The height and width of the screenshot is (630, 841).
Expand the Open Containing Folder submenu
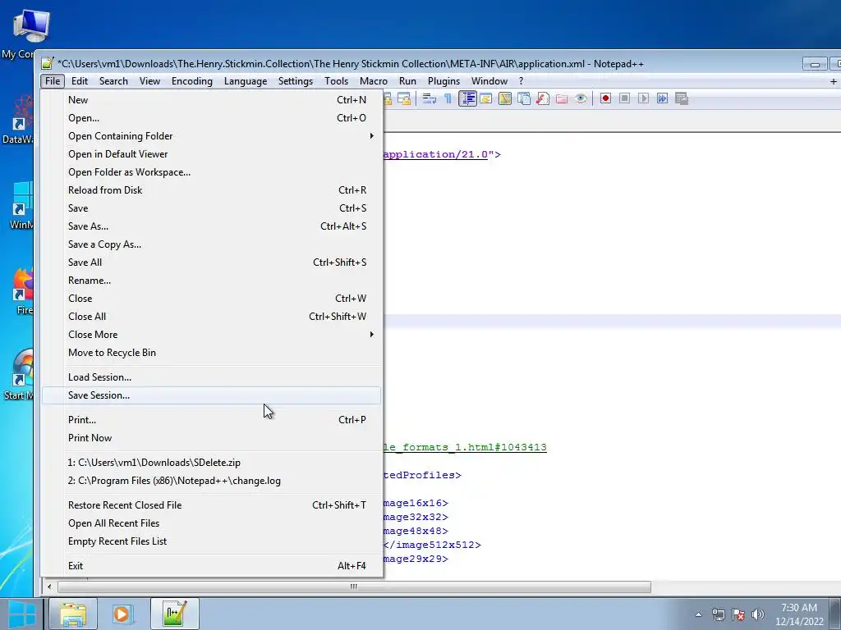pyautogui.click(x=211, y=136)
